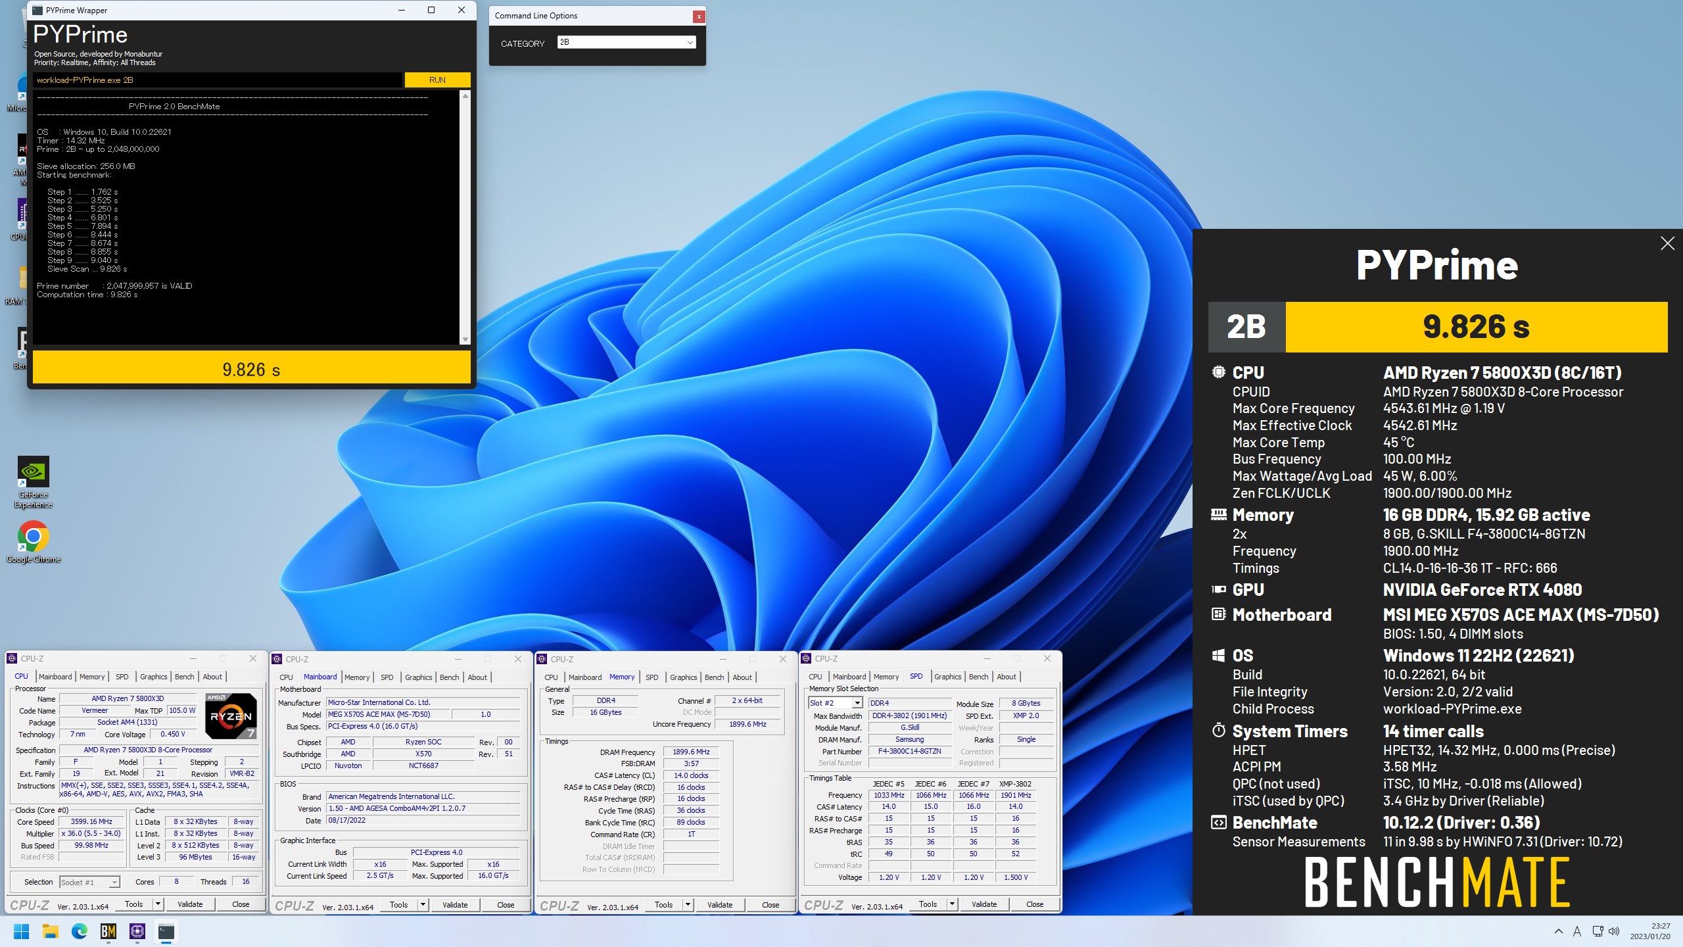
Task: Open the Windows Start menu
Action: [x=22, y=931]
